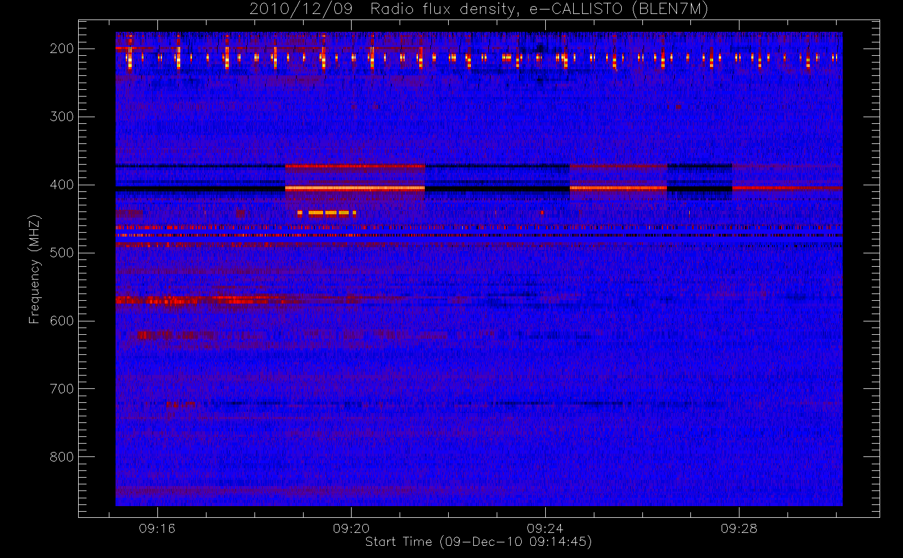Click the 09:16 time tick label
Screen dimensions: 903x558
(x=157, y=528)
